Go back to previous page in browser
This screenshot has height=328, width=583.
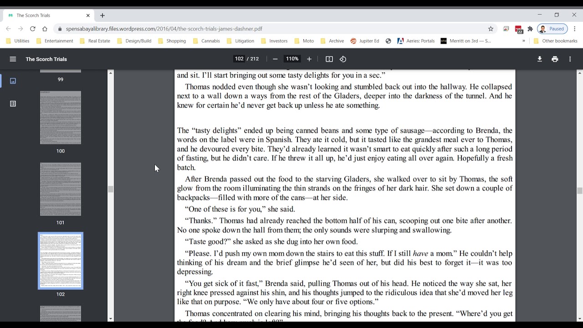click(x=8, y=29)
